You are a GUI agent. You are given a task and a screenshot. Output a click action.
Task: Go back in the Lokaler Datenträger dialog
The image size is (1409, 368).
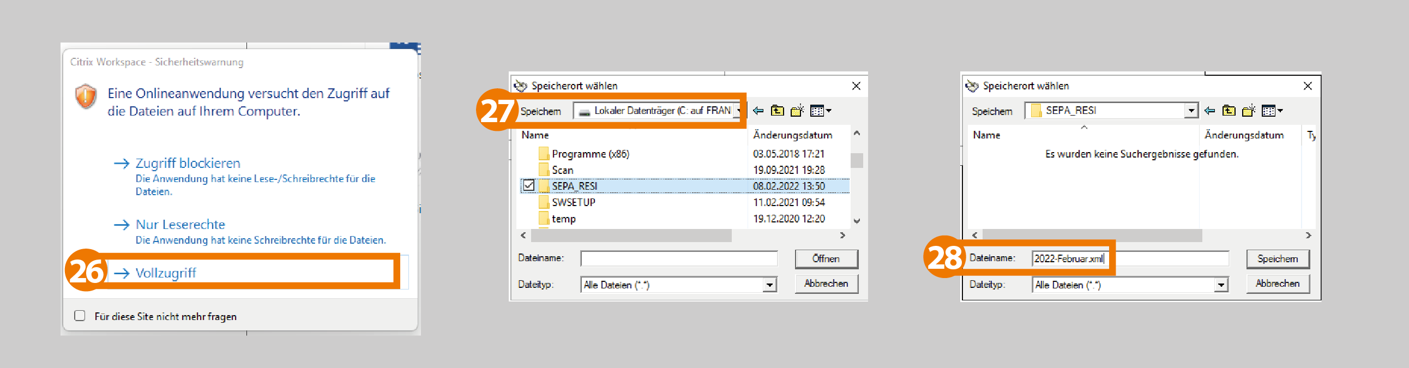coord(758,111)
